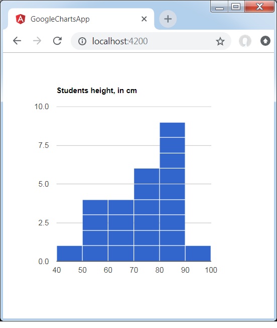This screenshot has height=328, width=277.
Task: Click the Angular favicon on the tab
Action: (21, 19)
